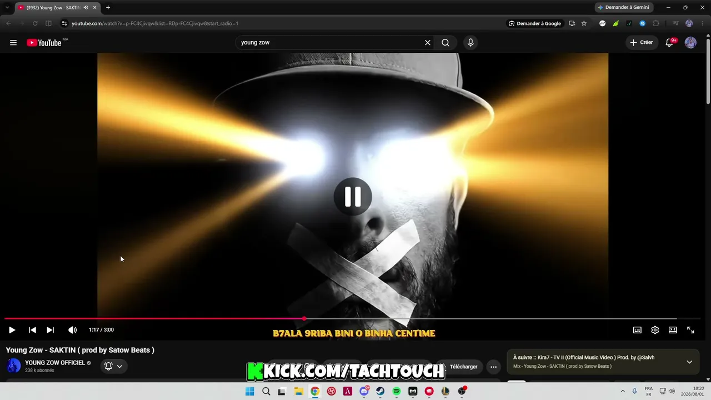Click the install/cast screen icon in address bar
The image size is (711, 400).
(572, 23)
